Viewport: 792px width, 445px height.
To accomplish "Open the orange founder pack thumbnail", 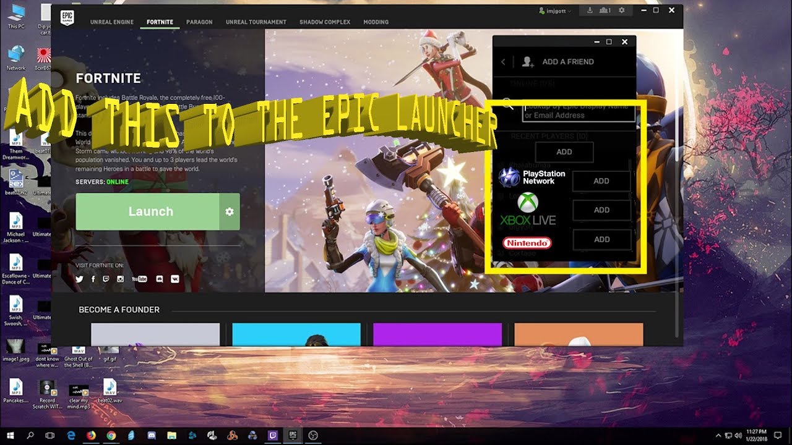I will click(x=579, y=334).
